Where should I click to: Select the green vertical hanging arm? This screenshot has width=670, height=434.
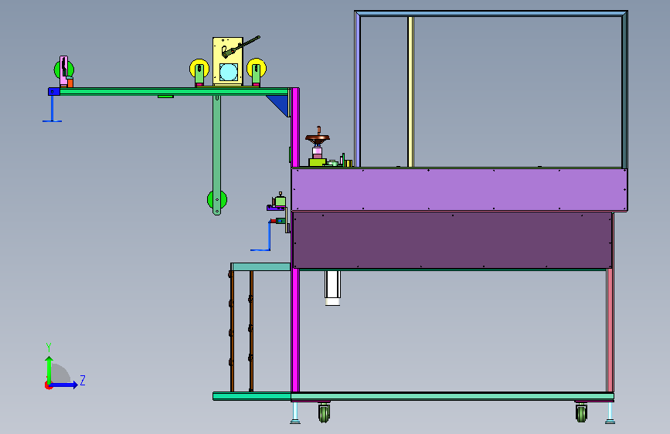pos(216,154)
